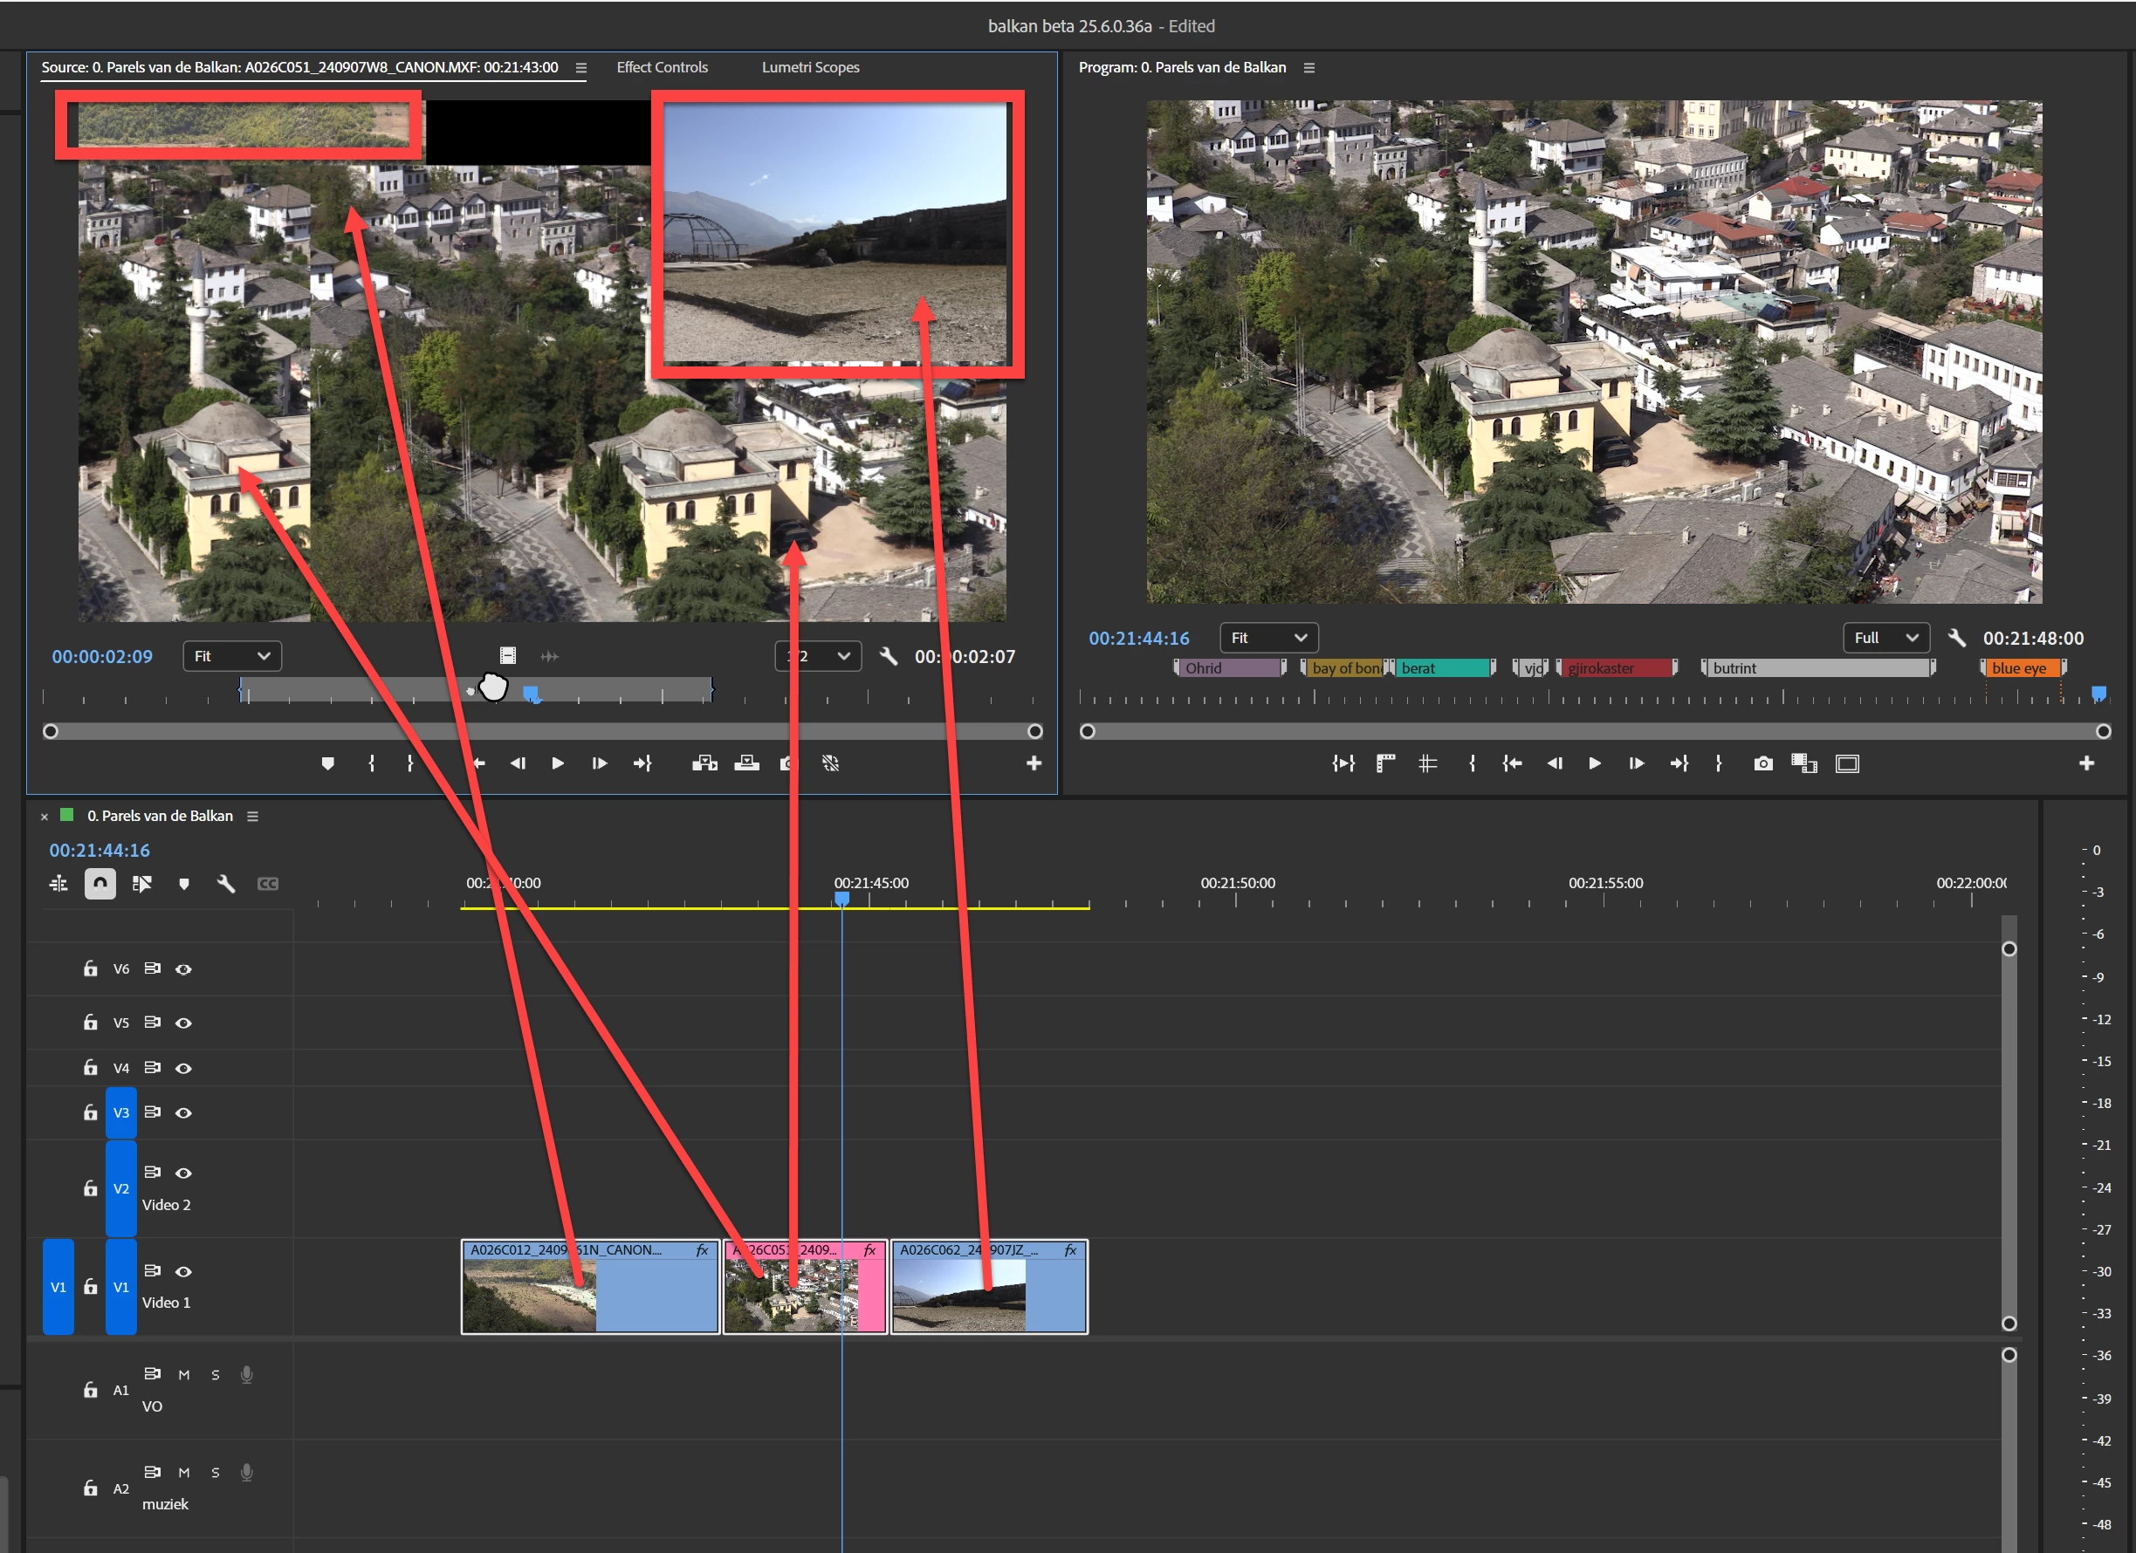The image size is (2136, 1553).
Task: Open Program monitor wrench settings
Action: point(1957,637)
